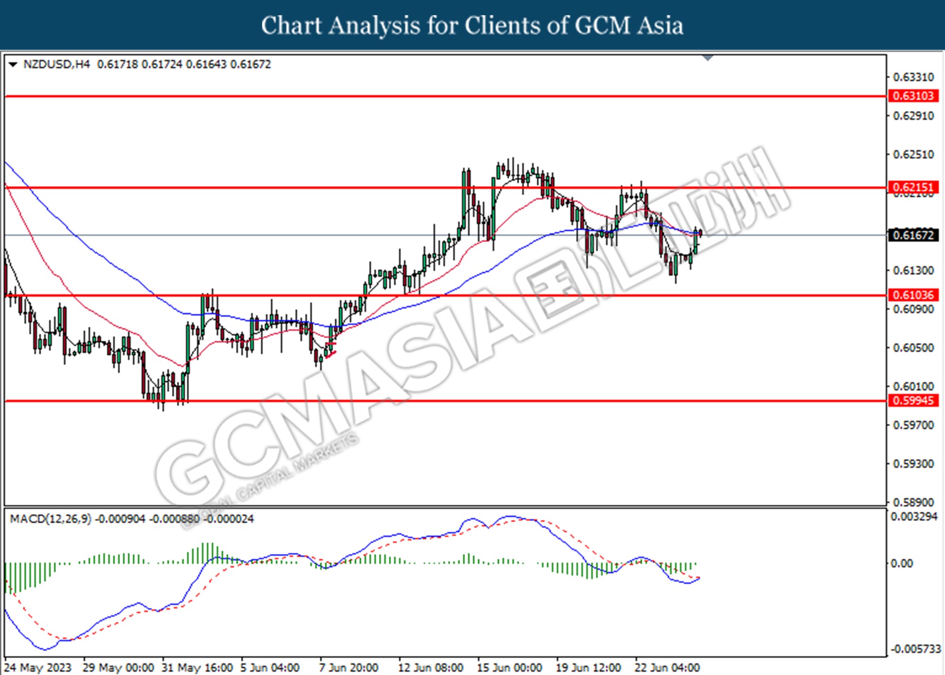945x675 pixels.
Task: Click the 24 May 2023 date label
Action: click(37, 667)
